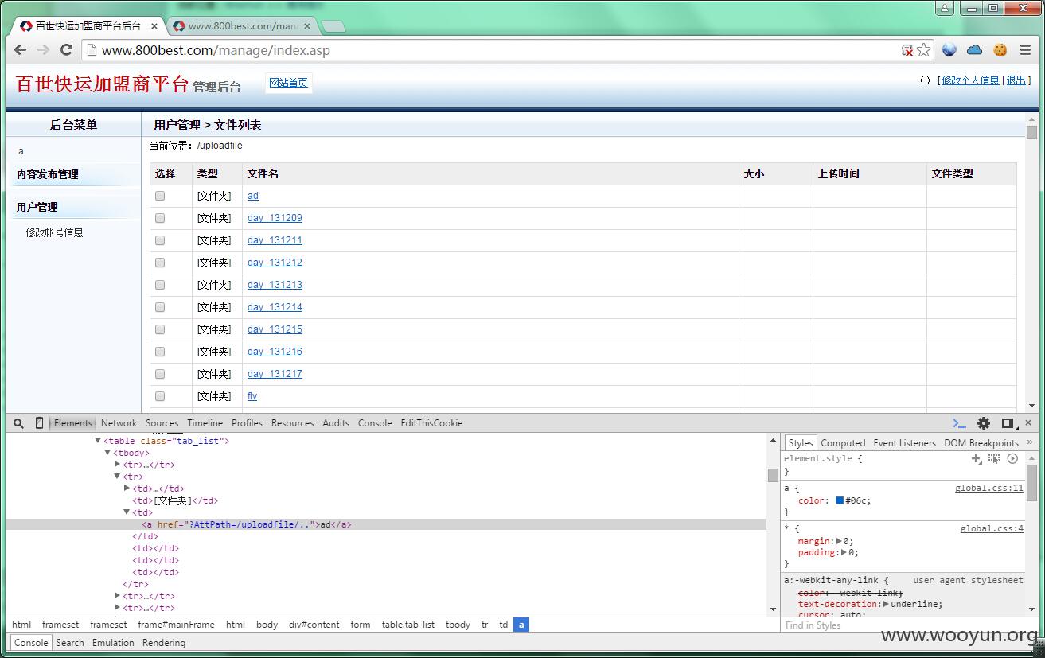Tick the checkbox for day_131215
This screenshot has width=1045, height=658.
[x=160, y=329]
